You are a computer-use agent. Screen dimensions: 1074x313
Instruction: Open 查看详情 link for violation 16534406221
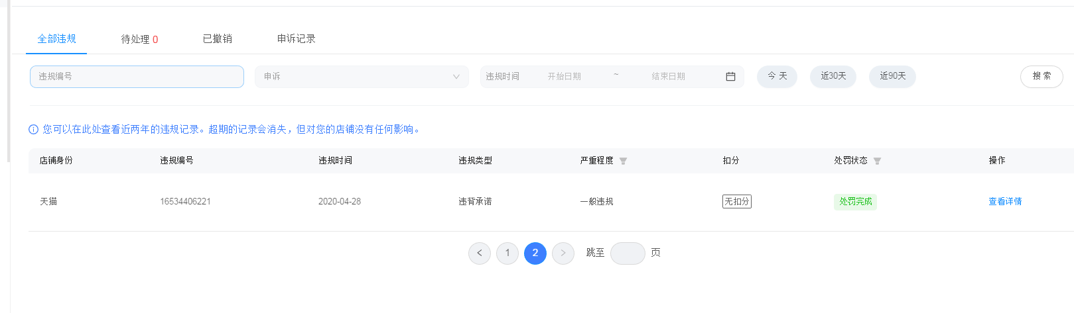pos(1005,202)
